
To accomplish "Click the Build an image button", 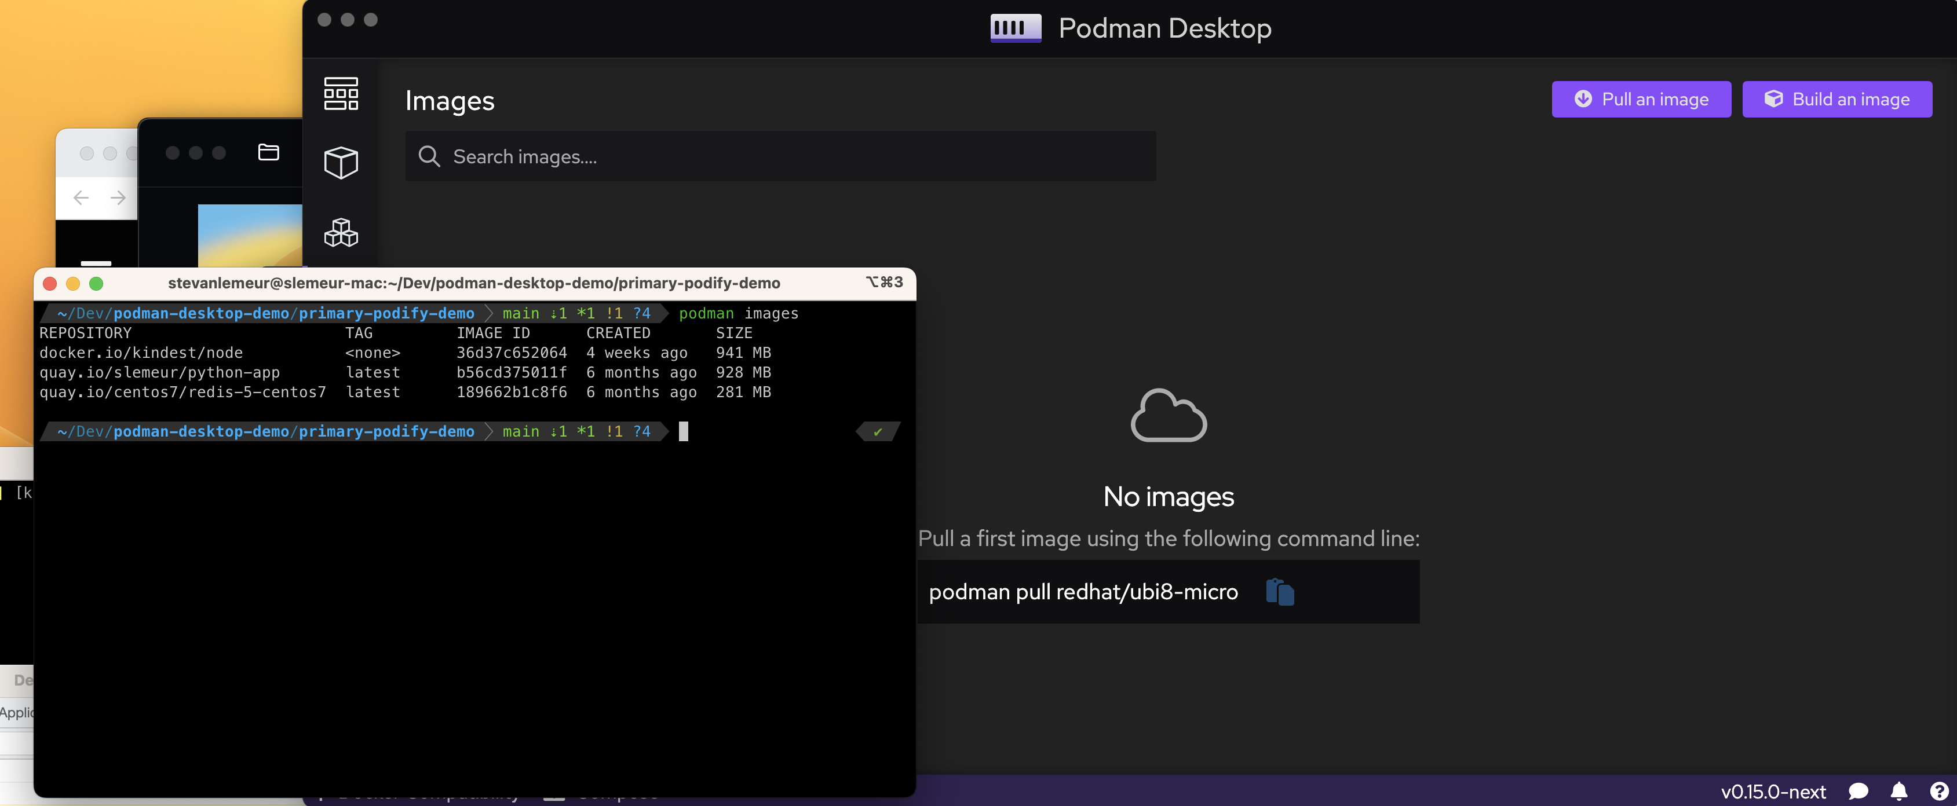I will click(x=1838, y=98).
